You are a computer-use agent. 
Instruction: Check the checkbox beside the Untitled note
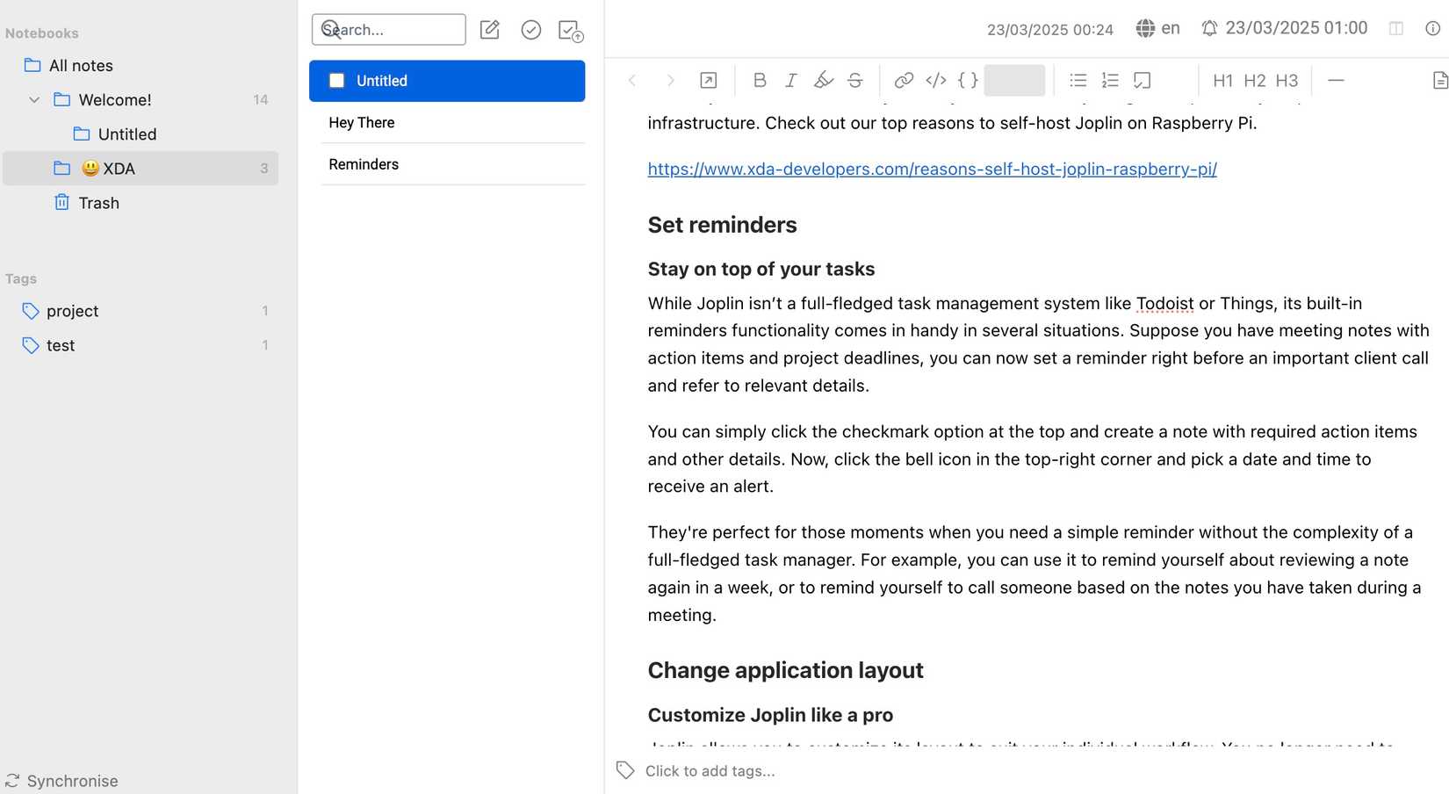coord(336,80)
